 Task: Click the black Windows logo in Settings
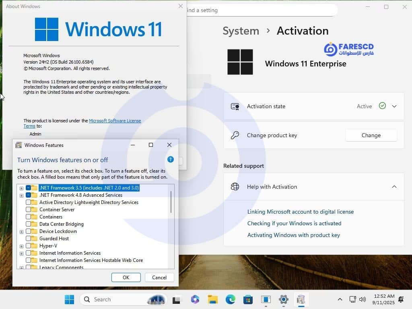240,62
